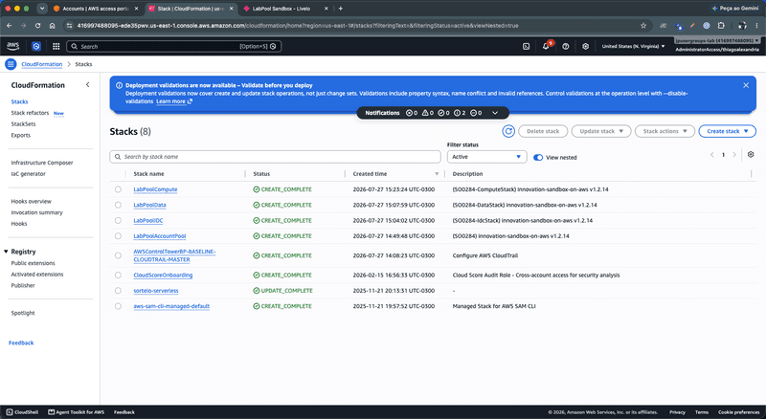Open the LabPoolCompute stack link
The height and width of the screenshot is (419, 766).
click(x=155, y=189)
